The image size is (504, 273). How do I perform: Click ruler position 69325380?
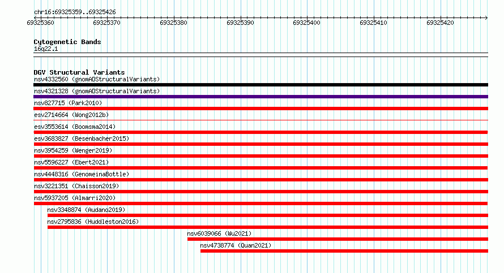(174, 23)
